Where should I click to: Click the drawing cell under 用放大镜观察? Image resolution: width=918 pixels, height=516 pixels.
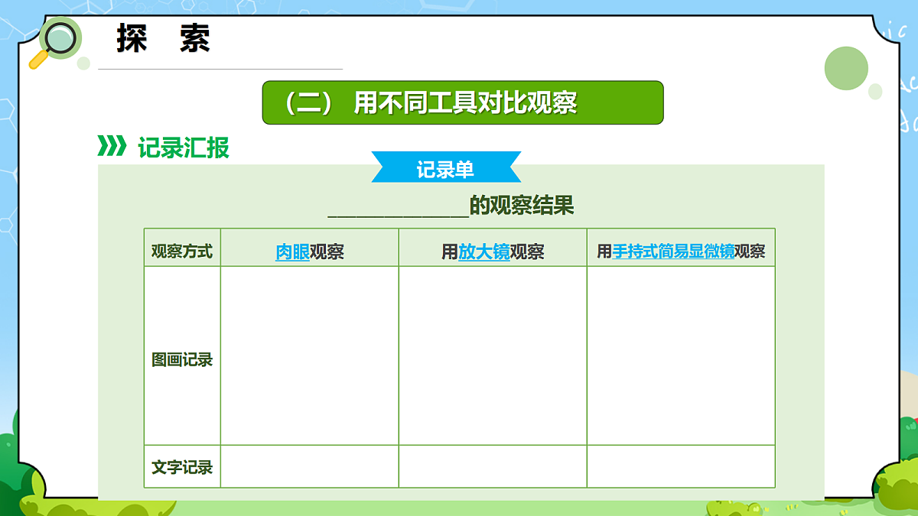(493, 355)
